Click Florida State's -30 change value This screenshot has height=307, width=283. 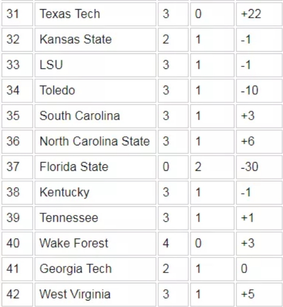click(x=250, y=167)
